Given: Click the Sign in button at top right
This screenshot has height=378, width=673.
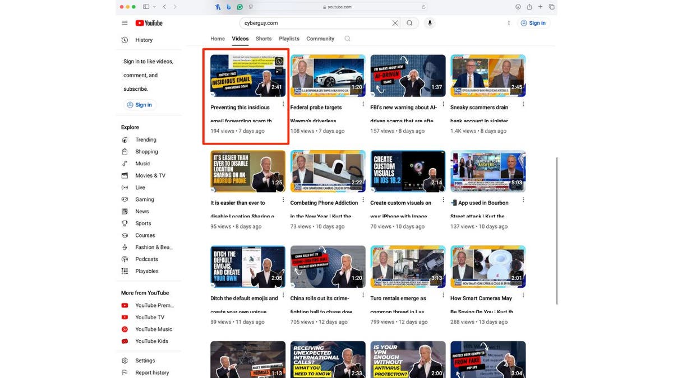Looking at the screenshot, I should coord(533,23).
